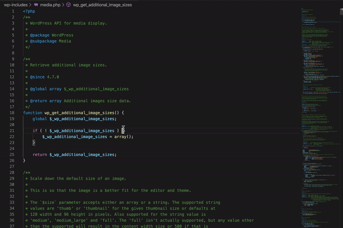Click the closing brace on line 26
This screenshot has width=343, height=228.
click(x=24, y=160)
